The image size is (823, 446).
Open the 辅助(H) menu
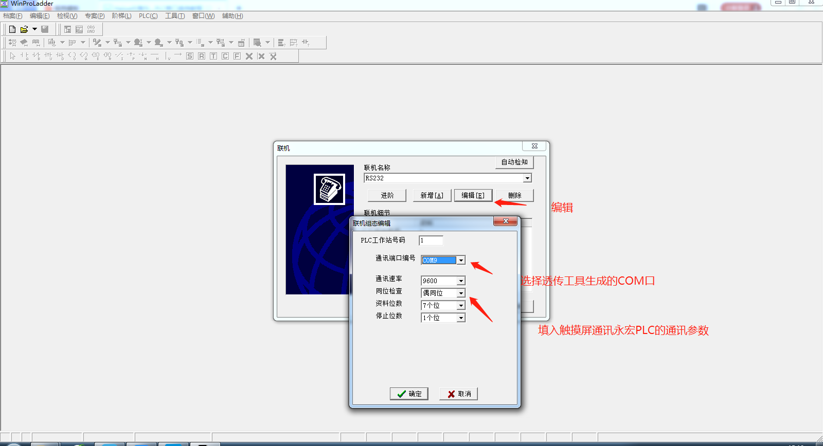(232, 16)
